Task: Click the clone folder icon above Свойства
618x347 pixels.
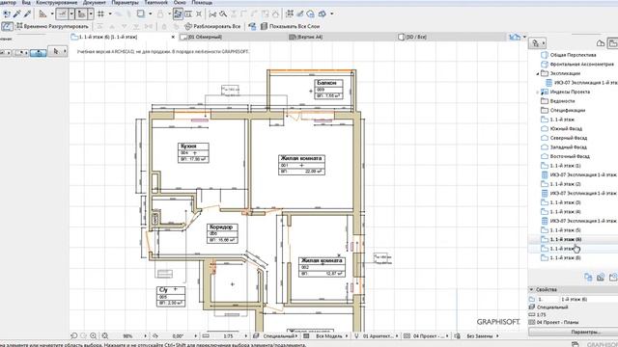Action: pos(588,278)
